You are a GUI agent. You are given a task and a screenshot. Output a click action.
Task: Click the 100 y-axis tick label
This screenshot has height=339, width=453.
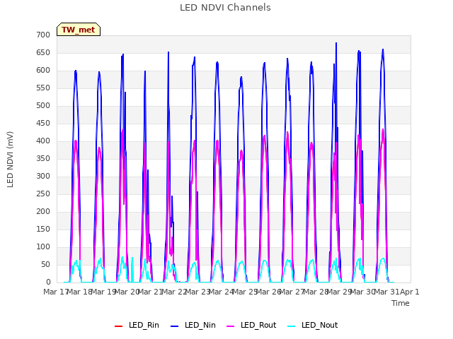pyautogui.click(x=43, y=246)
